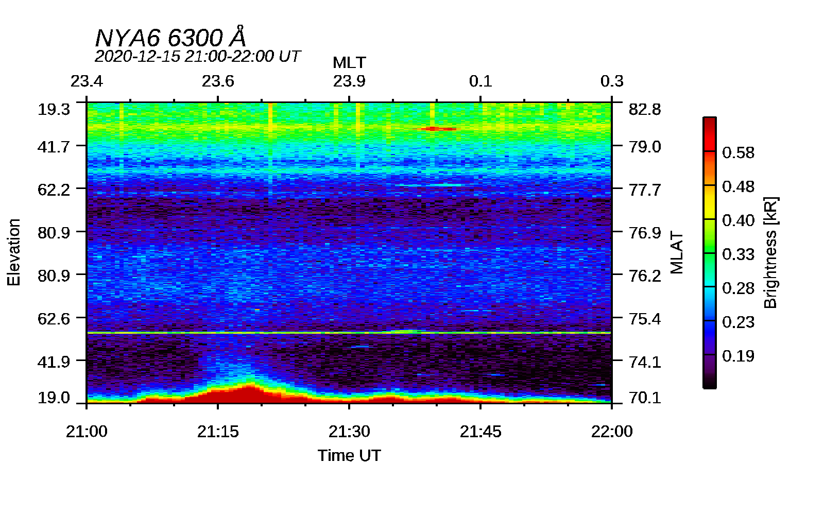Pick the colorbar tick value "0.19"
Screen dimensions: 824x515
pos(738,356)
